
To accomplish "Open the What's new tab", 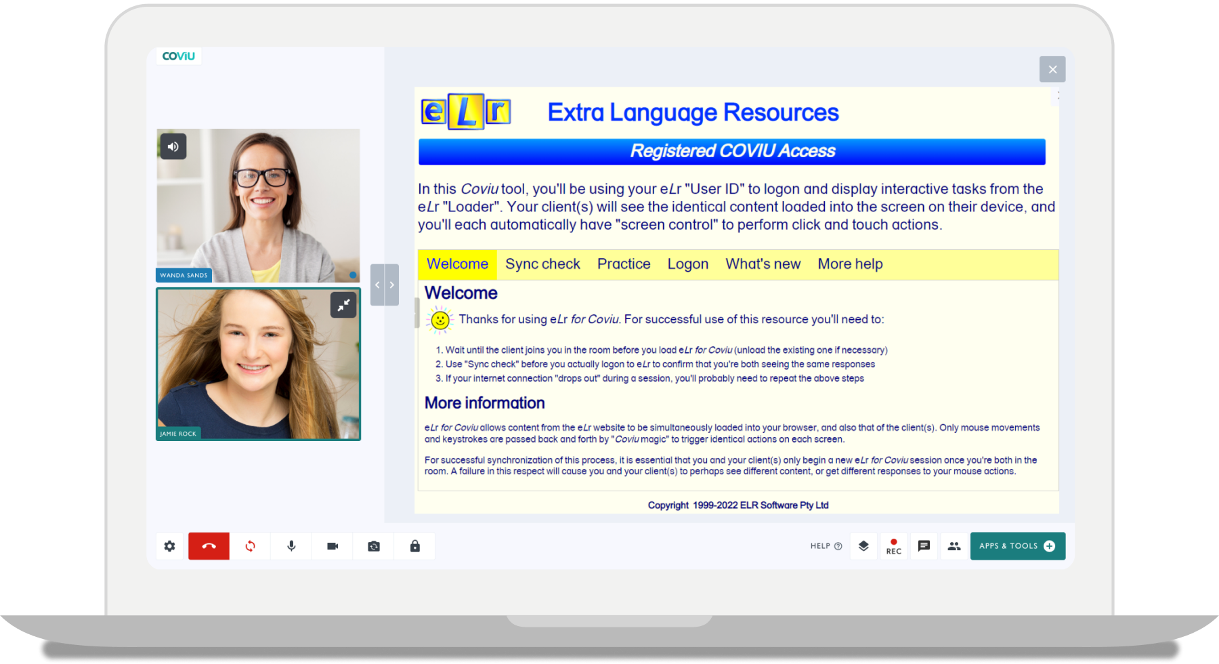I will [x=763, y=264].
